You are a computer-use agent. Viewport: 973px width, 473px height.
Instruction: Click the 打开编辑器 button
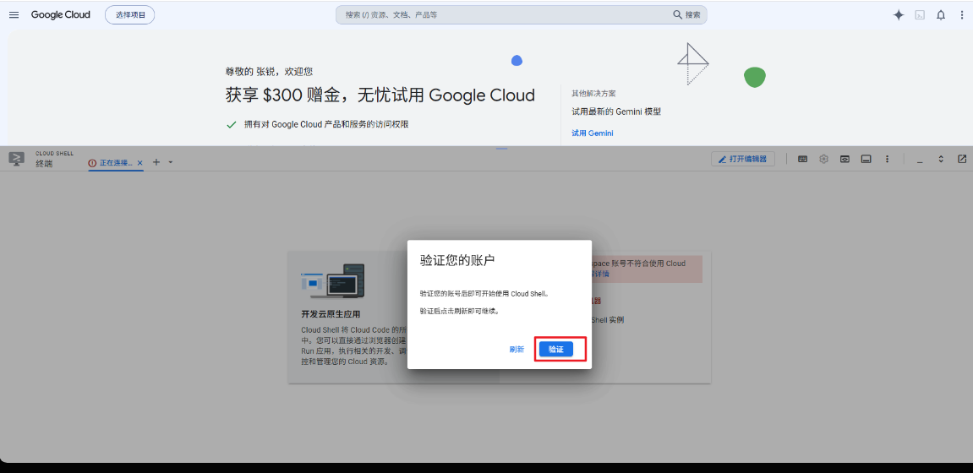743,160
